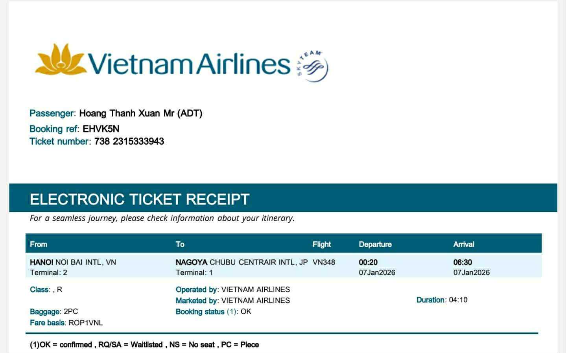The image size is (566, 353).
Task: Click the SkyTeam alliance emblem
Action: [313, 66]
